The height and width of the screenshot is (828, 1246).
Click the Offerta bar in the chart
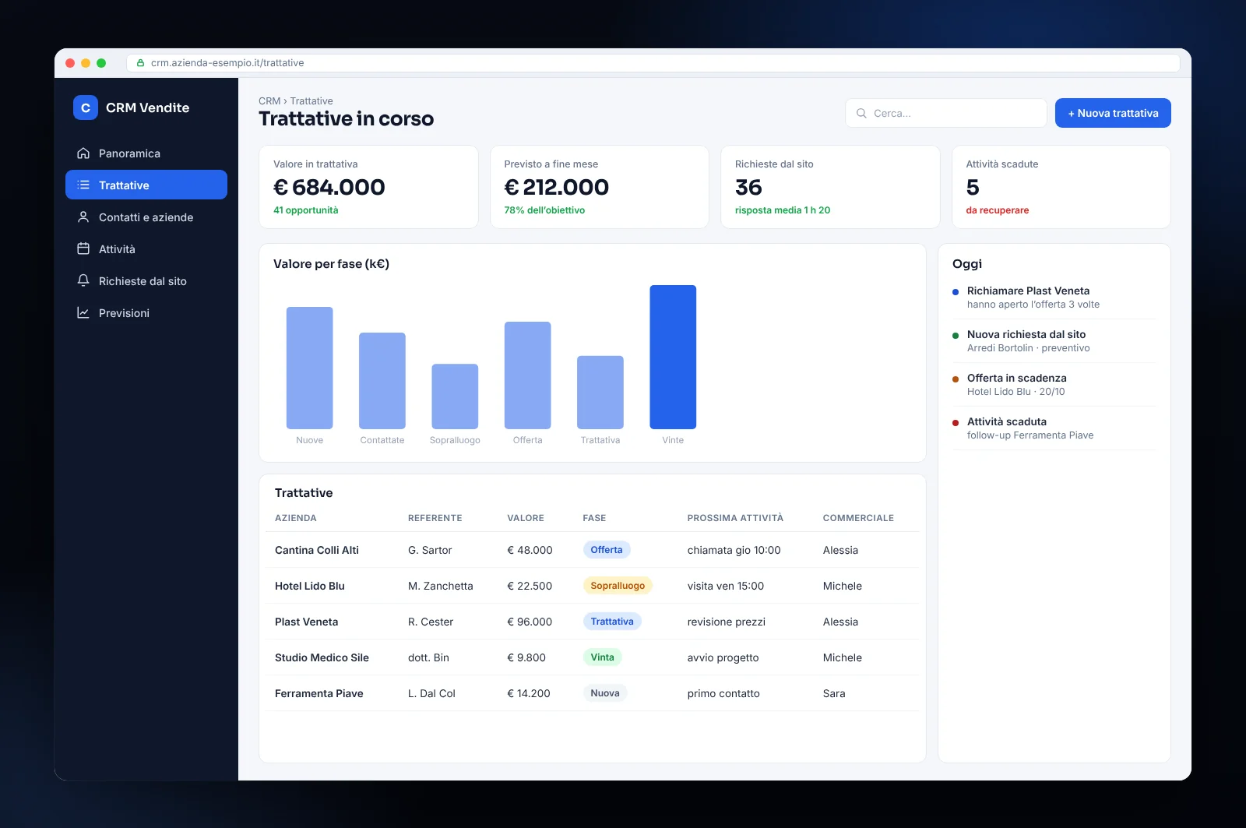pos(528,375)
